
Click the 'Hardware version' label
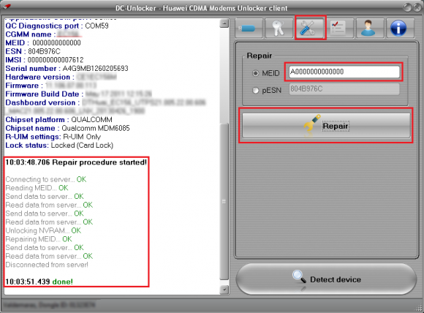pos(37,77)
